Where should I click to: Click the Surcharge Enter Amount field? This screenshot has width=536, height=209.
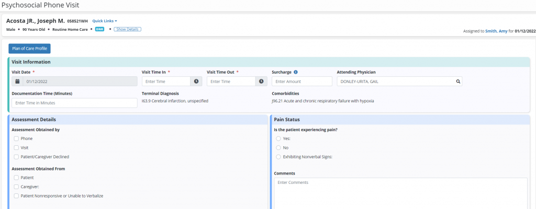tap(302, 82)
